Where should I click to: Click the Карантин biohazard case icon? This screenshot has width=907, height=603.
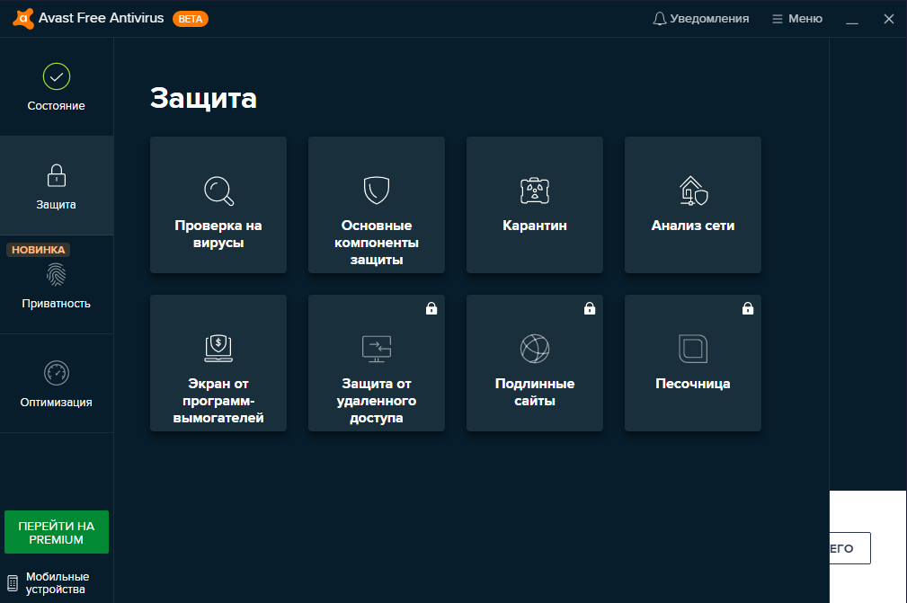535,191
